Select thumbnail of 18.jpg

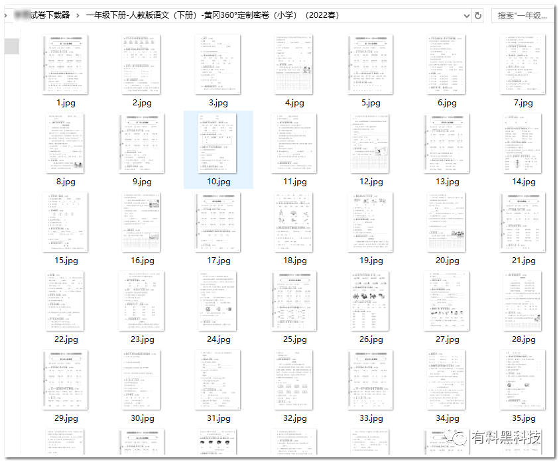294,222
